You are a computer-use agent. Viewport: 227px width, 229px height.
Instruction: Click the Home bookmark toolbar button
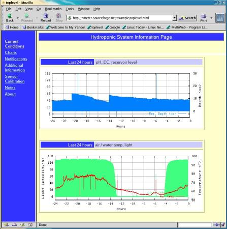pyautogui.click(x=12, y=27)
